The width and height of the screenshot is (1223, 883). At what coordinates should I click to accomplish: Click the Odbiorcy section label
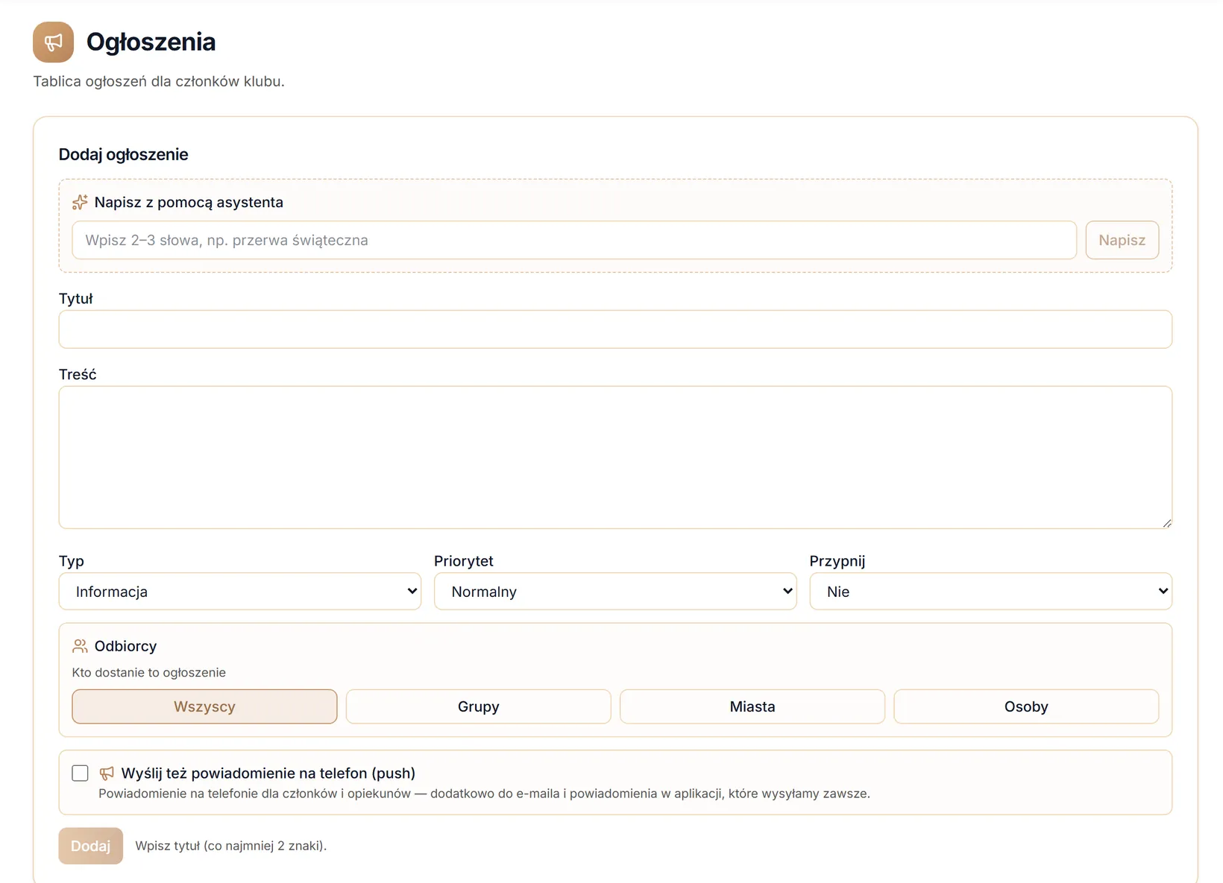point(126,646)
